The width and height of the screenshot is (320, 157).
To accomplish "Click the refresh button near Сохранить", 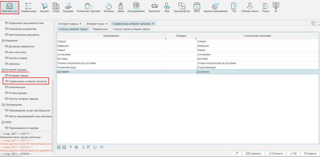I will pos(236,153).
